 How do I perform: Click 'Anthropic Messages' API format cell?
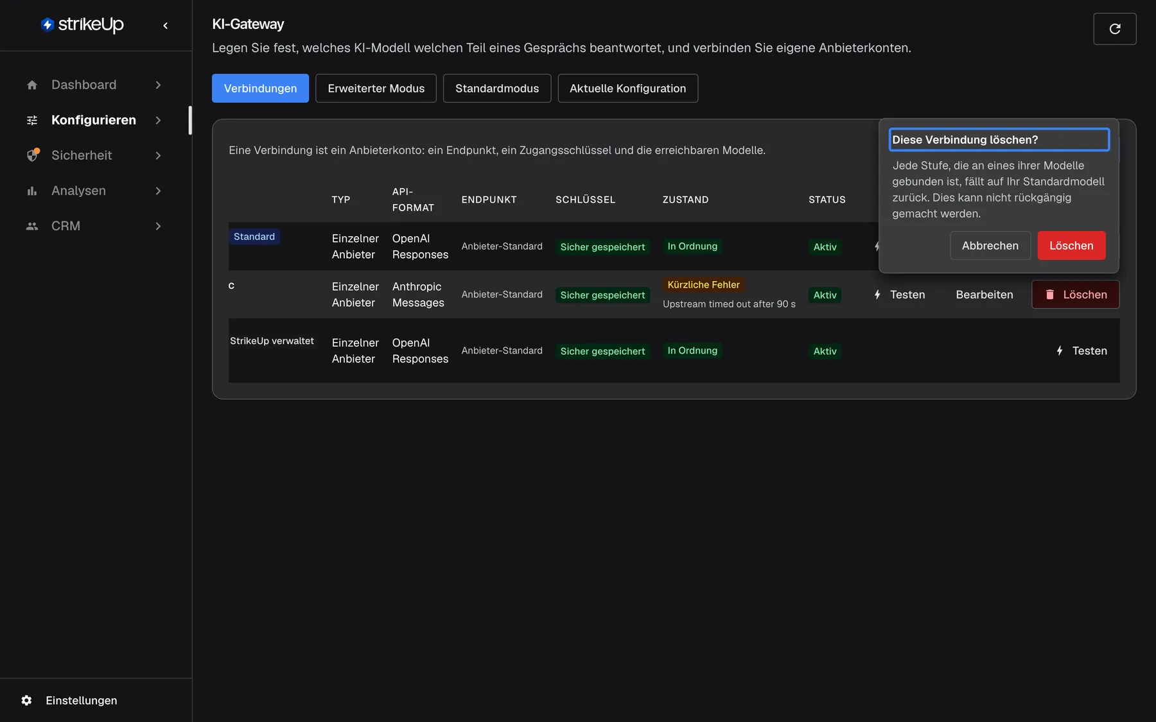(x=418, y=295)
